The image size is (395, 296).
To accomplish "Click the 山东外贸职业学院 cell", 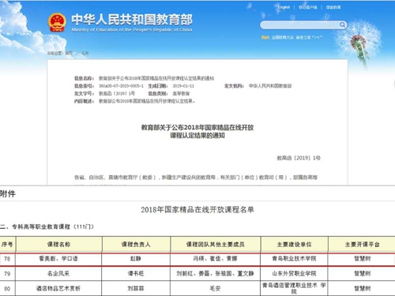I will 294,274.
